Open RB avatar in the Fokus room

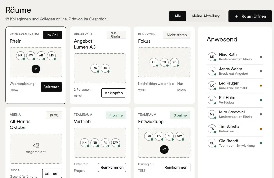coord(174,62)
